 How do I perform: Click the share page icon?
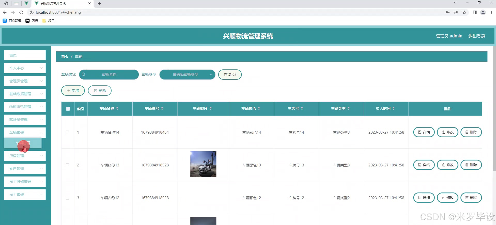(456, 12)
